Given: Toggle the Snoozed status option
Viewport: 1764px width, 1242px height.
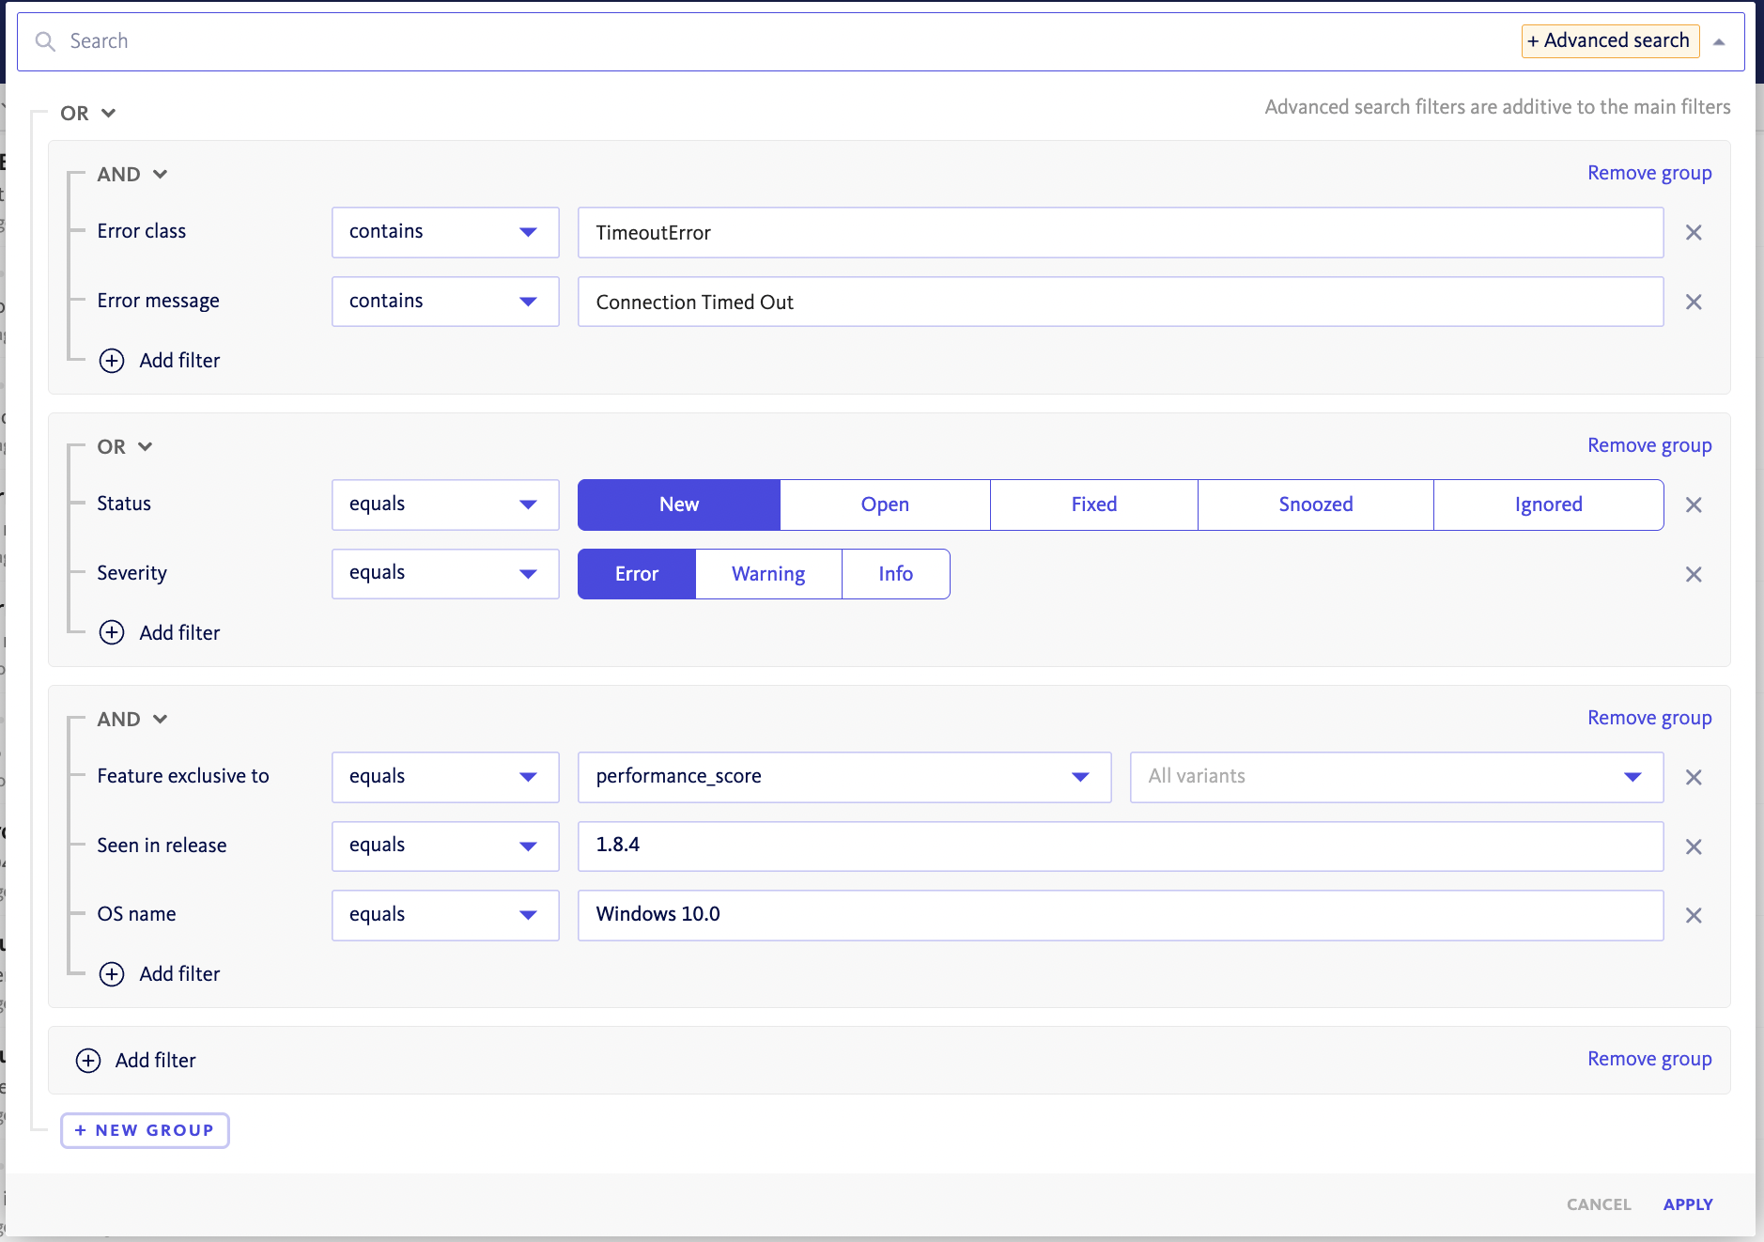Looking at the screenshot, I should point(1314,505).
